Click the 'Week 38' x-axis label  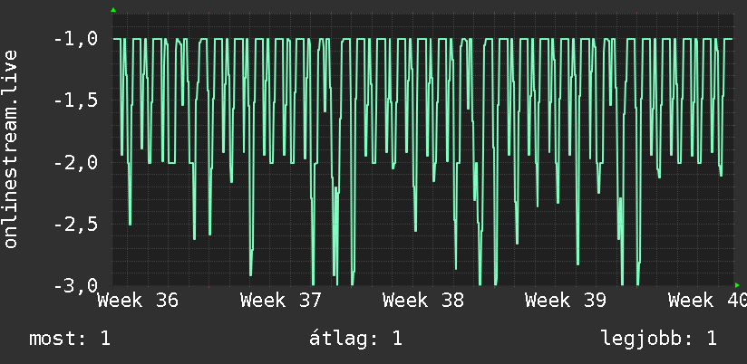pyautogui.click(x=423, y=301)
